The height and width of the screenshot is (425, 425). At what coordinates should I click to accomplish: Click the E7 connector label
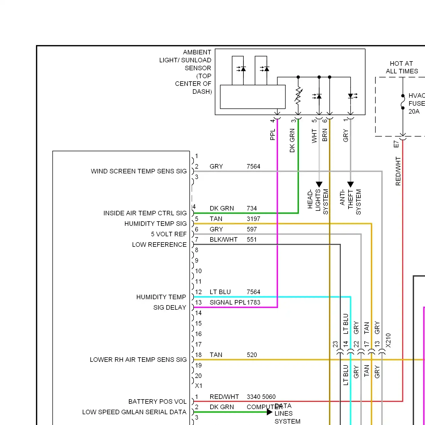pyautogui.click(x=396, y=144)
